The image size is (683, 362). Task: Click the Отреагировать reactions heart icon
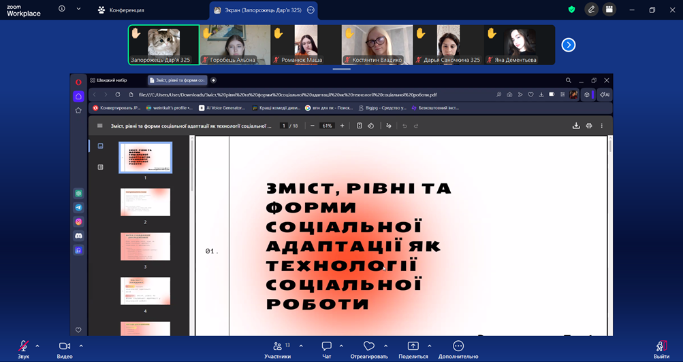click(x=368, y=346)
